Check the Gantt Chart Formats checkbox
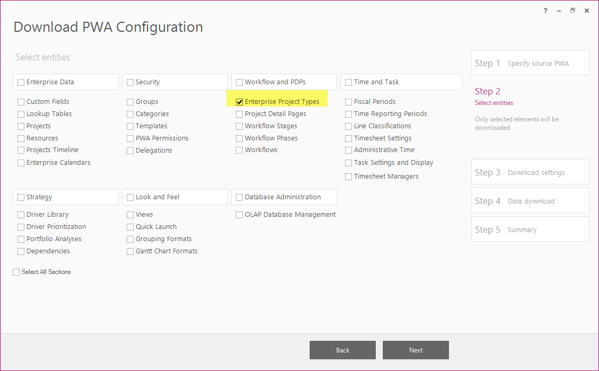The width and height of the screenshot is (599, 371). [x=130, y=251]
